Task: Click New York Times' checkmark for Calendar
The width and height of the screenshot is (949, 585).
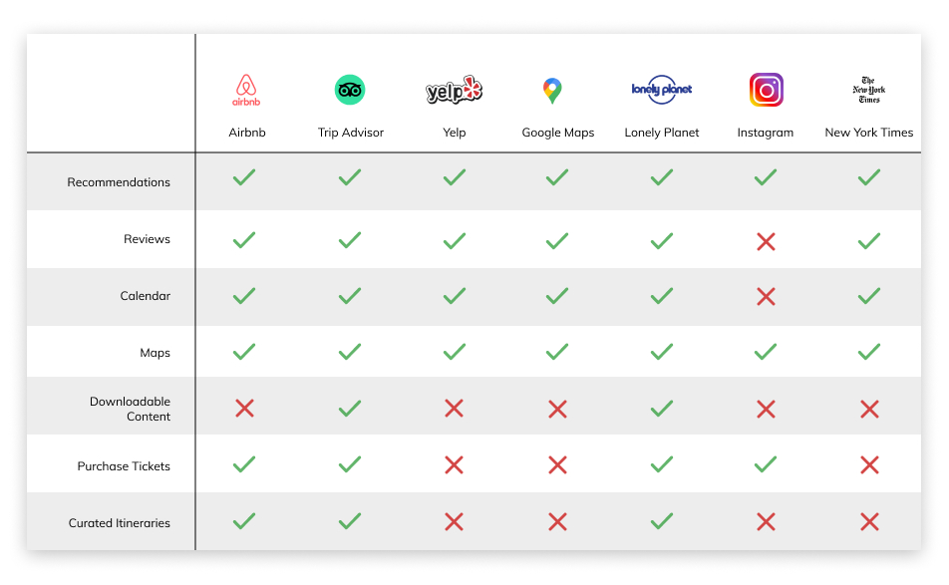Action: [x=869, y=296]
